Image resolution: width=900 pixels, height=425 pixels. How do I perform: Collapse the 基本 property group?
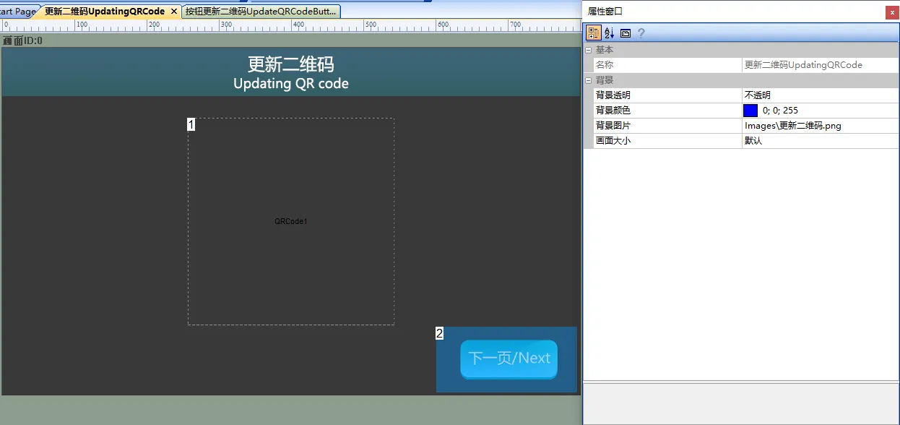[x=588, y=50]
